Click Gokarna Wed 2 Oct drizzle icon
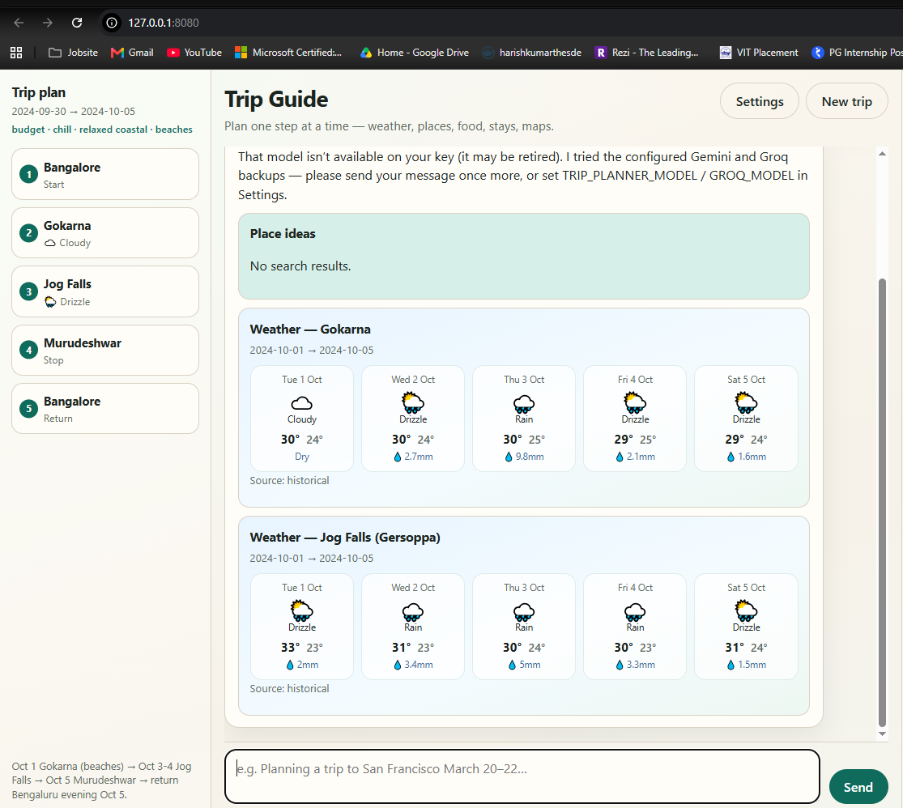The width and height of the screenshot is (903, 808). 413,402
